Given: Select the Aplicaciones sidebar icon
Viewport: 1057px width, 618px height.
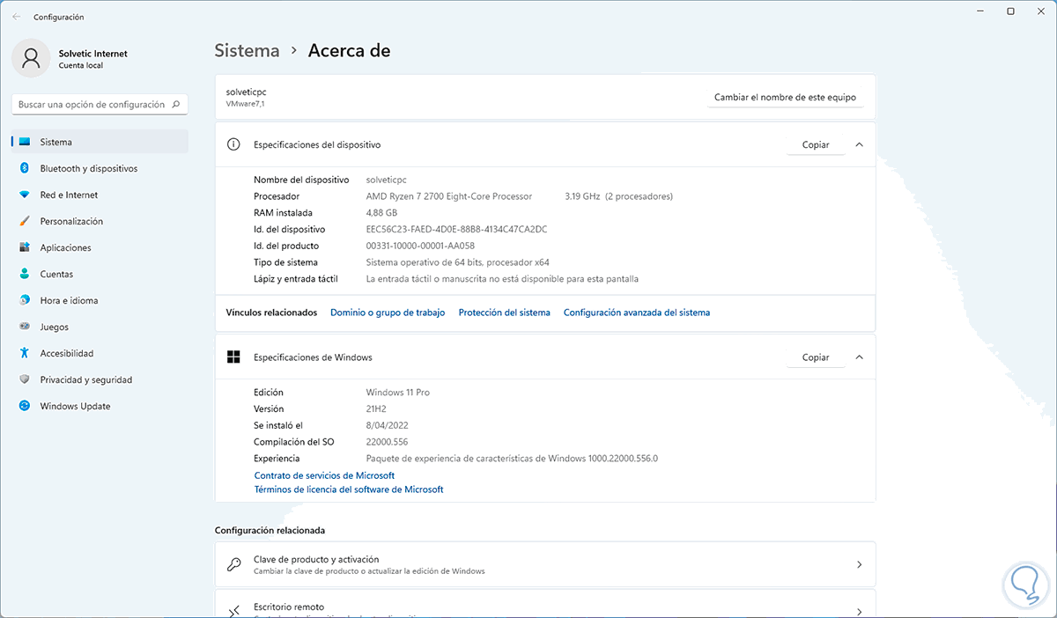Looking at the screenshot, I should [x=24, y=247].
